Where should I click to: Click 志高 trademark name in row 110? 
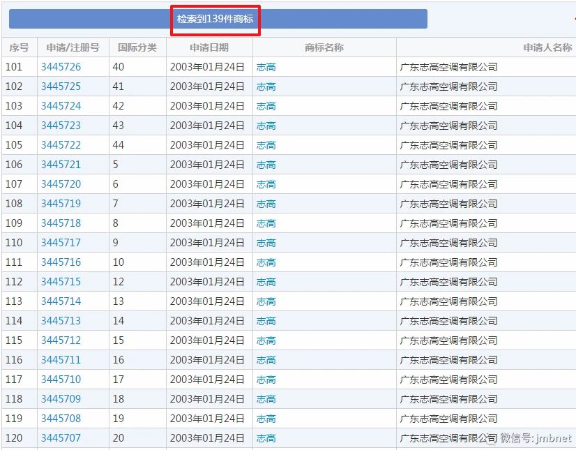pos(266,243)
